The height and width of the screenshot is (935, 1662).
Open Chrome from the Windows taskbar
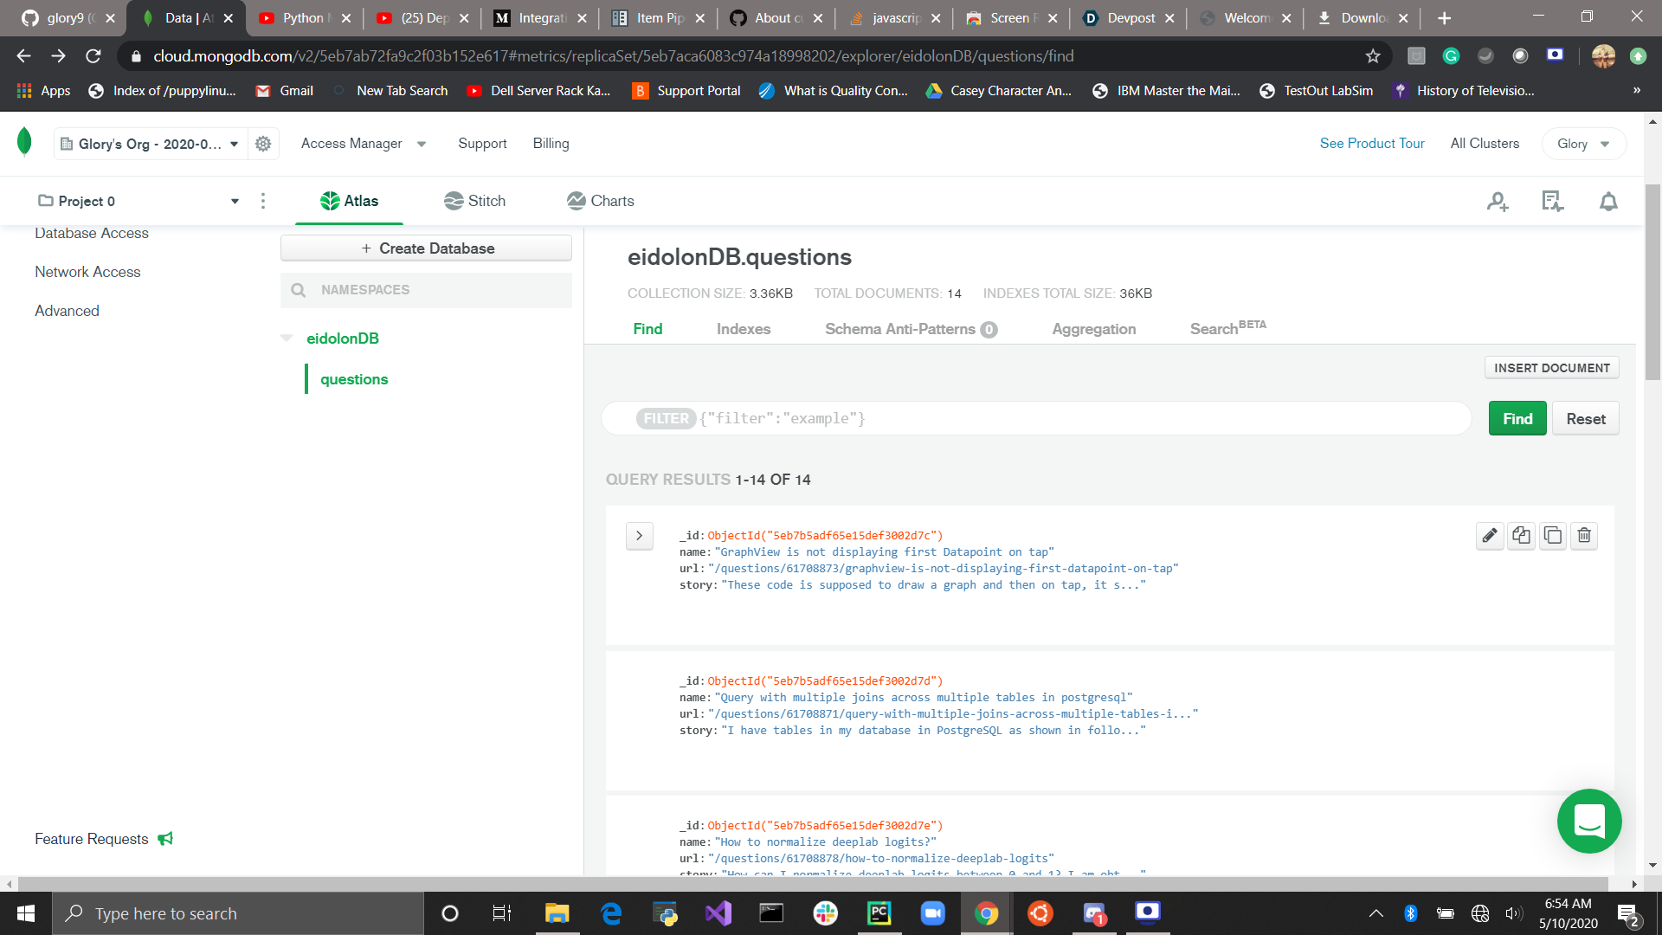[986, 913]
